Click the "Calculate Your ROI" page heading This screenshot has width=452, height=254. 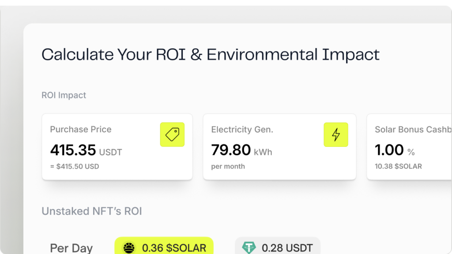(210, 55)
